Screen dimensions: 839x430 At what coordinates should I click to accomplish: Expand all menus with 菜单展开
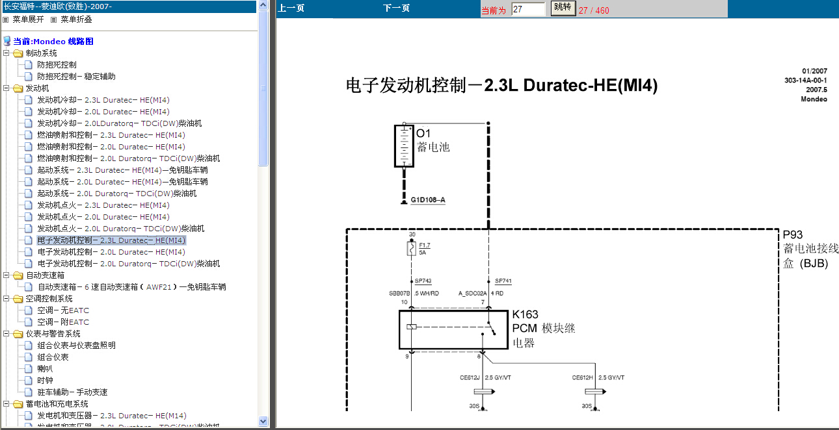(x=28, y=19)
